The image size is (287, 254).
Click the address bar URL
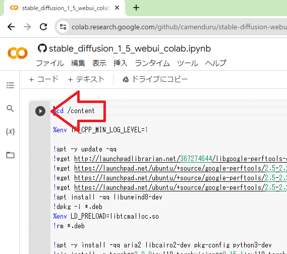[x=179, y=27]
